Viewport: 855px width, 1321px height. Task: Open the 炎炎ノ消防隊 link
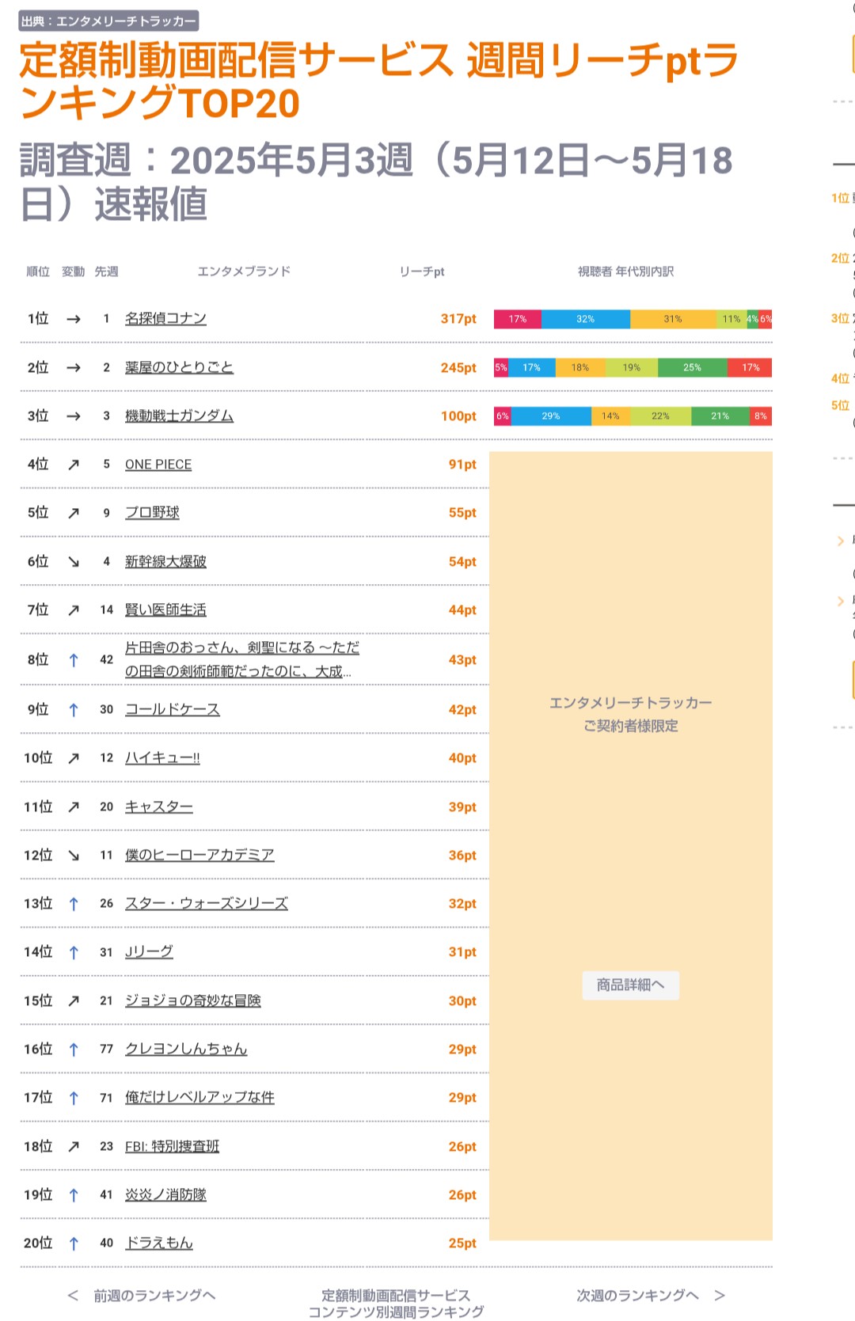[165, 1195]
